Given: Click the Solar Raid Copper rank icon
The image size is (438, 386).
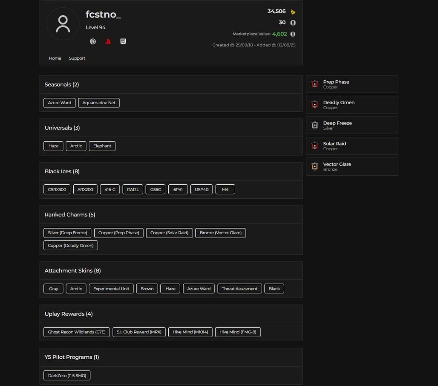Looking at the screenshot, I should (315, 146).
